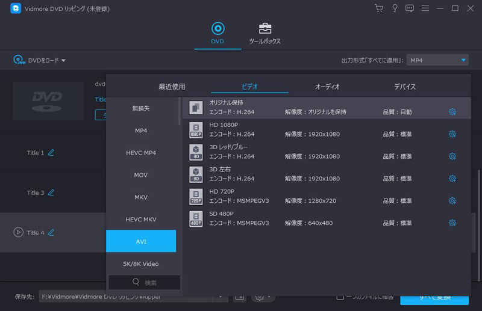The width and height of the screenshot is (482, 311).
Task: Edit the Title 4 name pencil icon
Action: pyautogui.click(x=51, y=232)
